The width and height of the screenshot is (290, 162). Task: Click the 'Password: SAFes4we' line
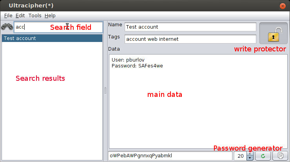pos(137,66)
